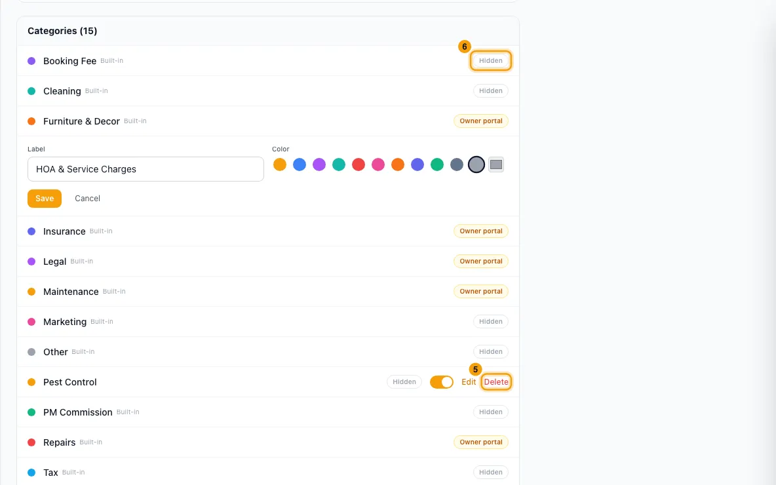This screenshot has width=776, height=485.
Task: Pick the selected light gray swatch
Action: pos(476,165)
